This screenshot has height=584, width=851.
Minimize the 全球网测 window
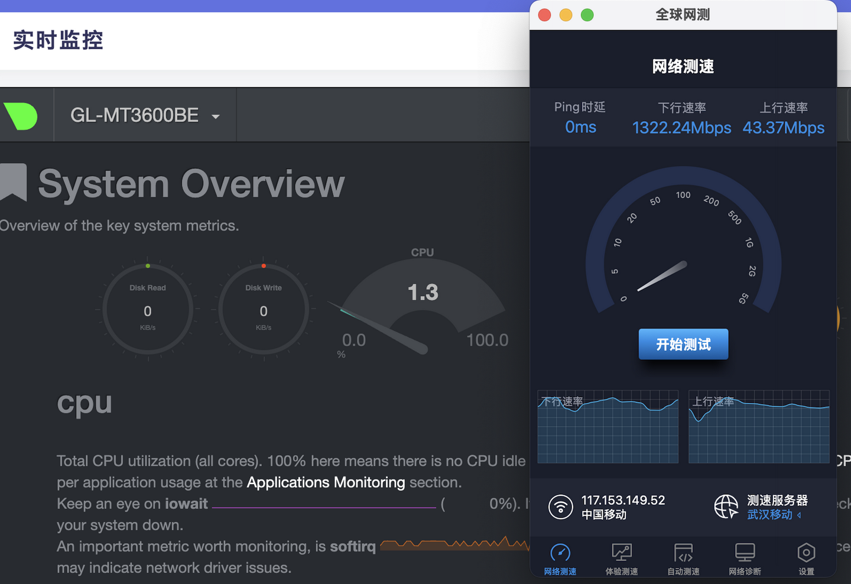(566, 15)
